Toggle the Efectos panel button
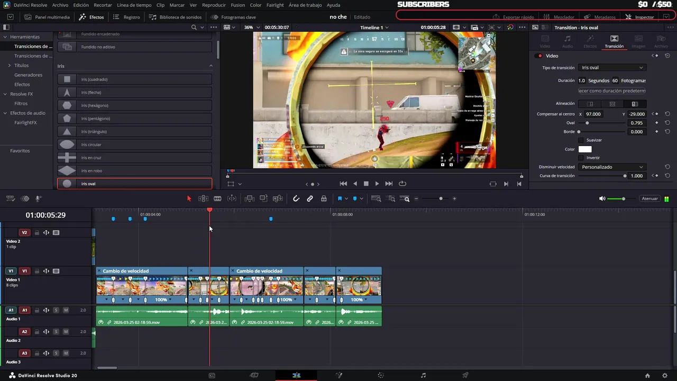 92,17
